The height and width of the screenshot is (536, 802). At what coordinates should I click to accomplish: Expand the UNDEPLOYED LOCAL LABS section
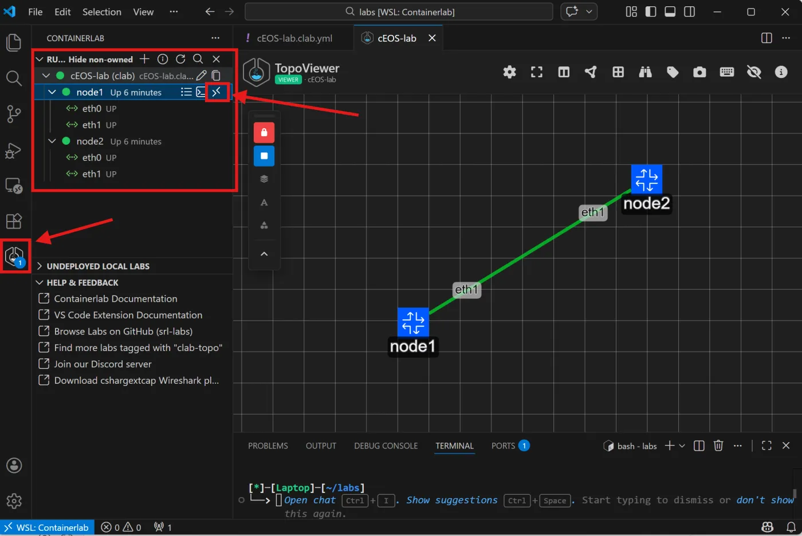click(38, 266)
